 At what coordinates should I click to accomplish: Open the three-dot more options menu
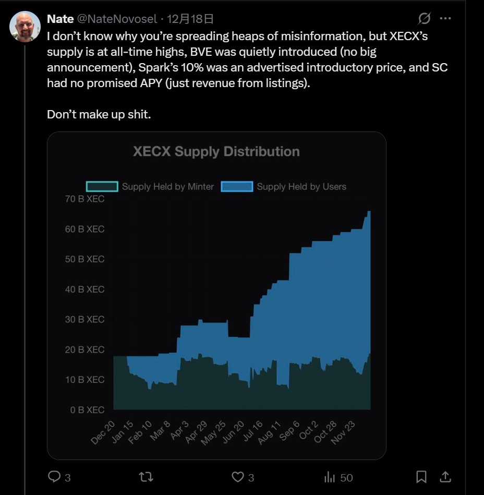[x=445, y=19]
